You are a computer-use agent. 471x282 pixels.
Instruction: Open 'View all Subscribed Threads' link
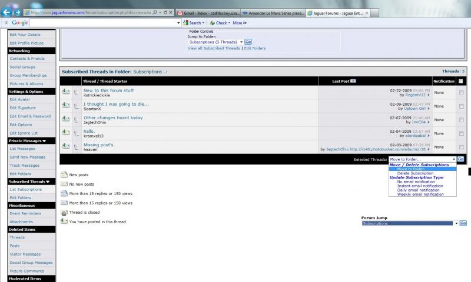pos(214,48)
